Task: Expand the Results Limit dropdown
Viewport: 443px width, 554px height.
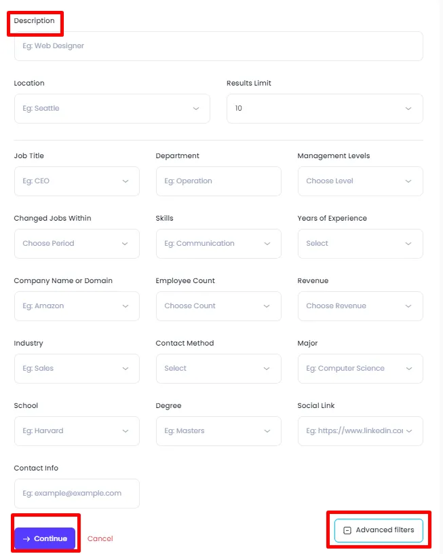Action: point(324,109)
